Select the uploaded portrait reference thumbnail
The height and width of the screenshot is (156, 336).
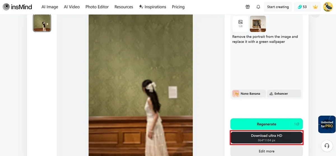(258, 24)
